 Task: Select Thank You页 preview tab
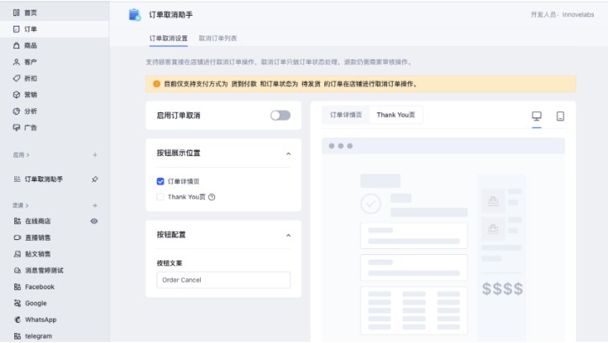click(396, 115)
